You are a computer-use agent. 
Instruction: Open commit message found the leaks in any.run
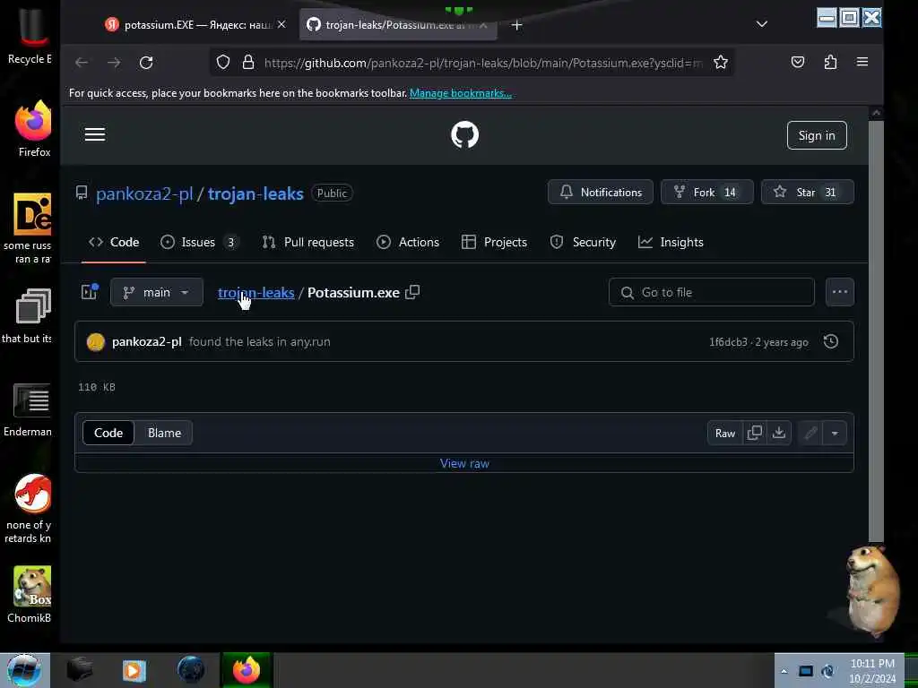[x=259, y=341]
